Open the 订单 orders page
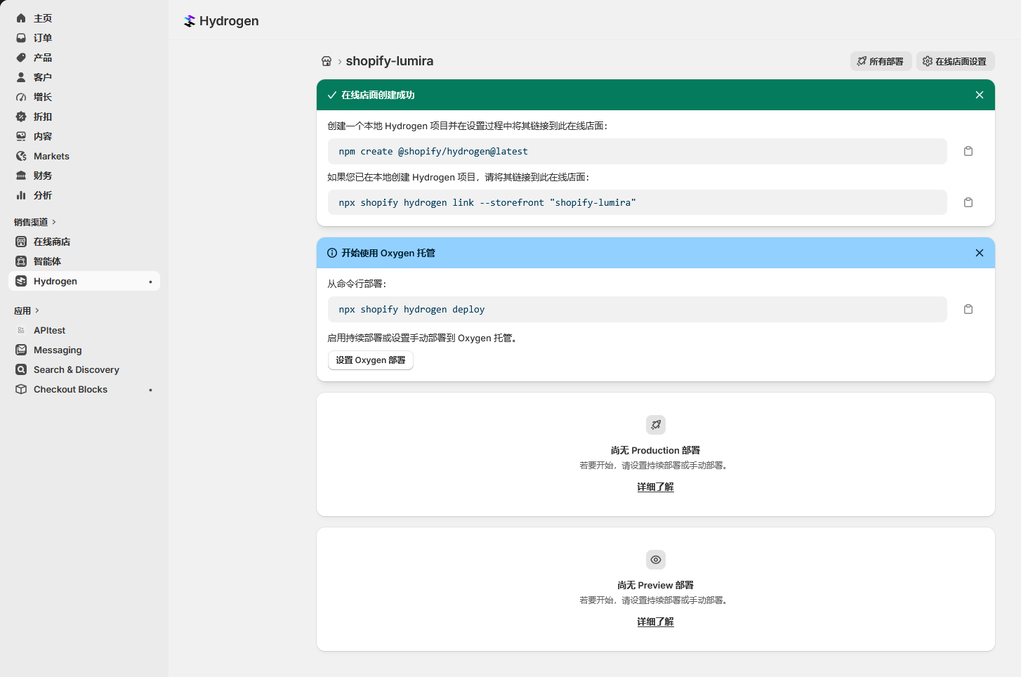 coord(84,38)
